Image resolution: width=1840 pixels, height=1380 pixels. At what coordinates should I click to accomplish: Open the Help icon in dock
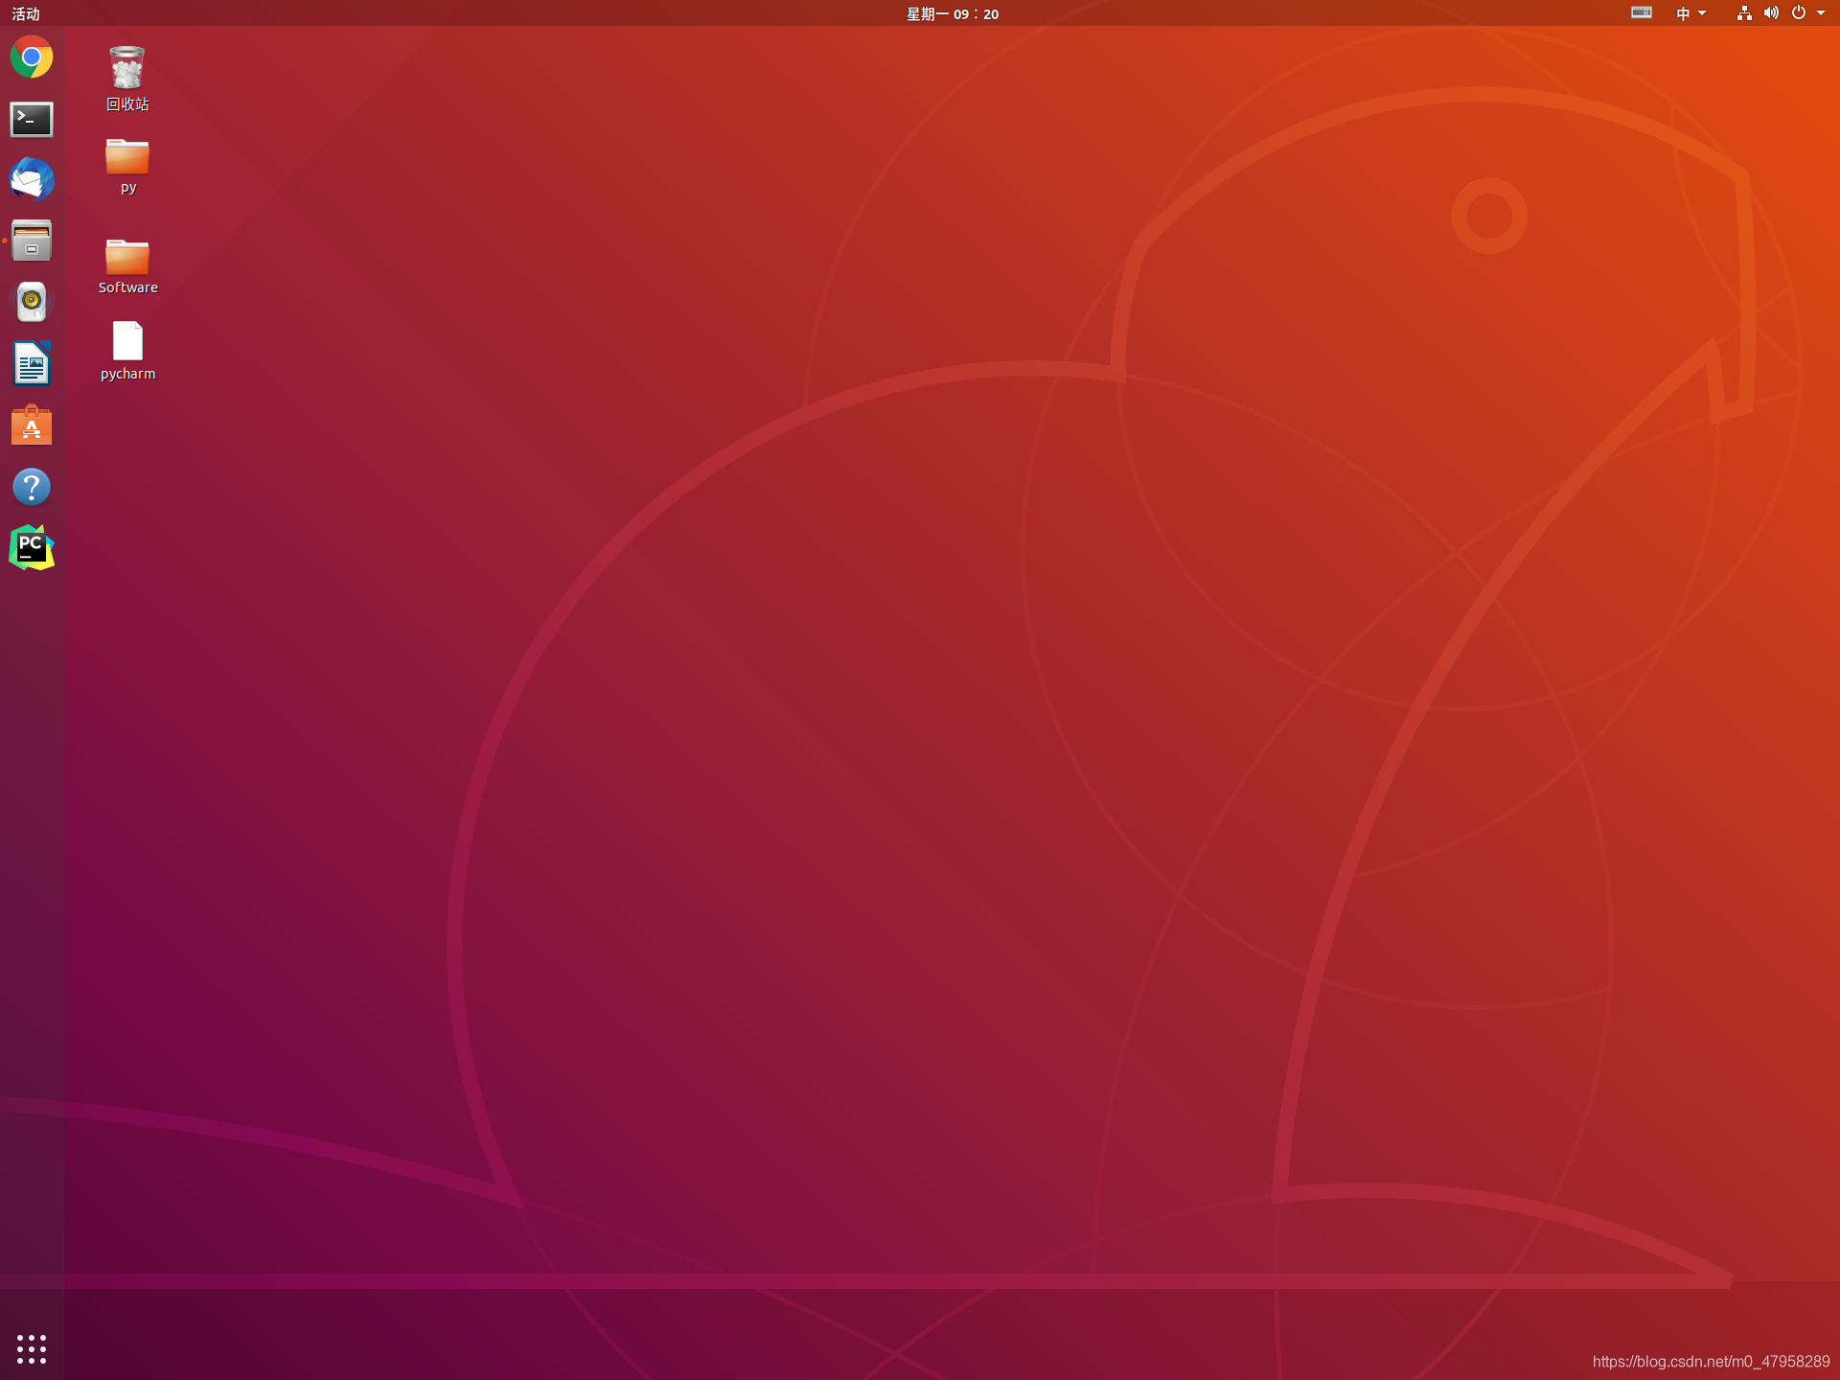(32, 487)
